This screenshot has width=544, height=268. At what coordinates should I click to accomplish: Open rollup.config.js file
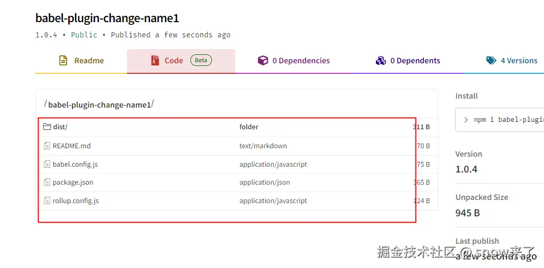[76, 200]
